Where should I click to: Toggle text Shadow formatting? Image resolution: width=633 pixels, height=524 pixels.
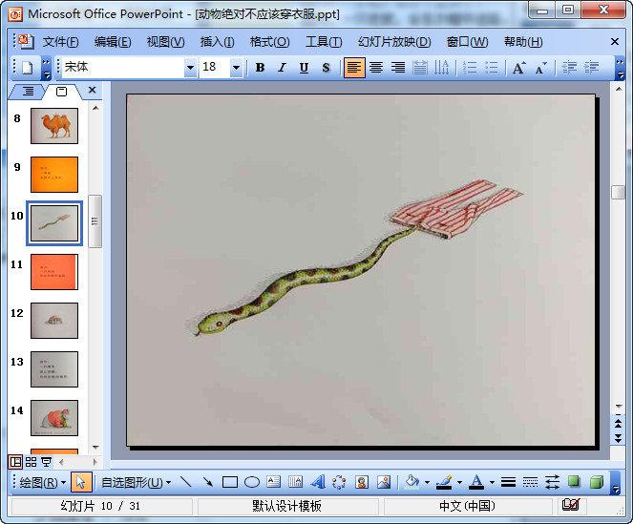click(x=326, y=68)
